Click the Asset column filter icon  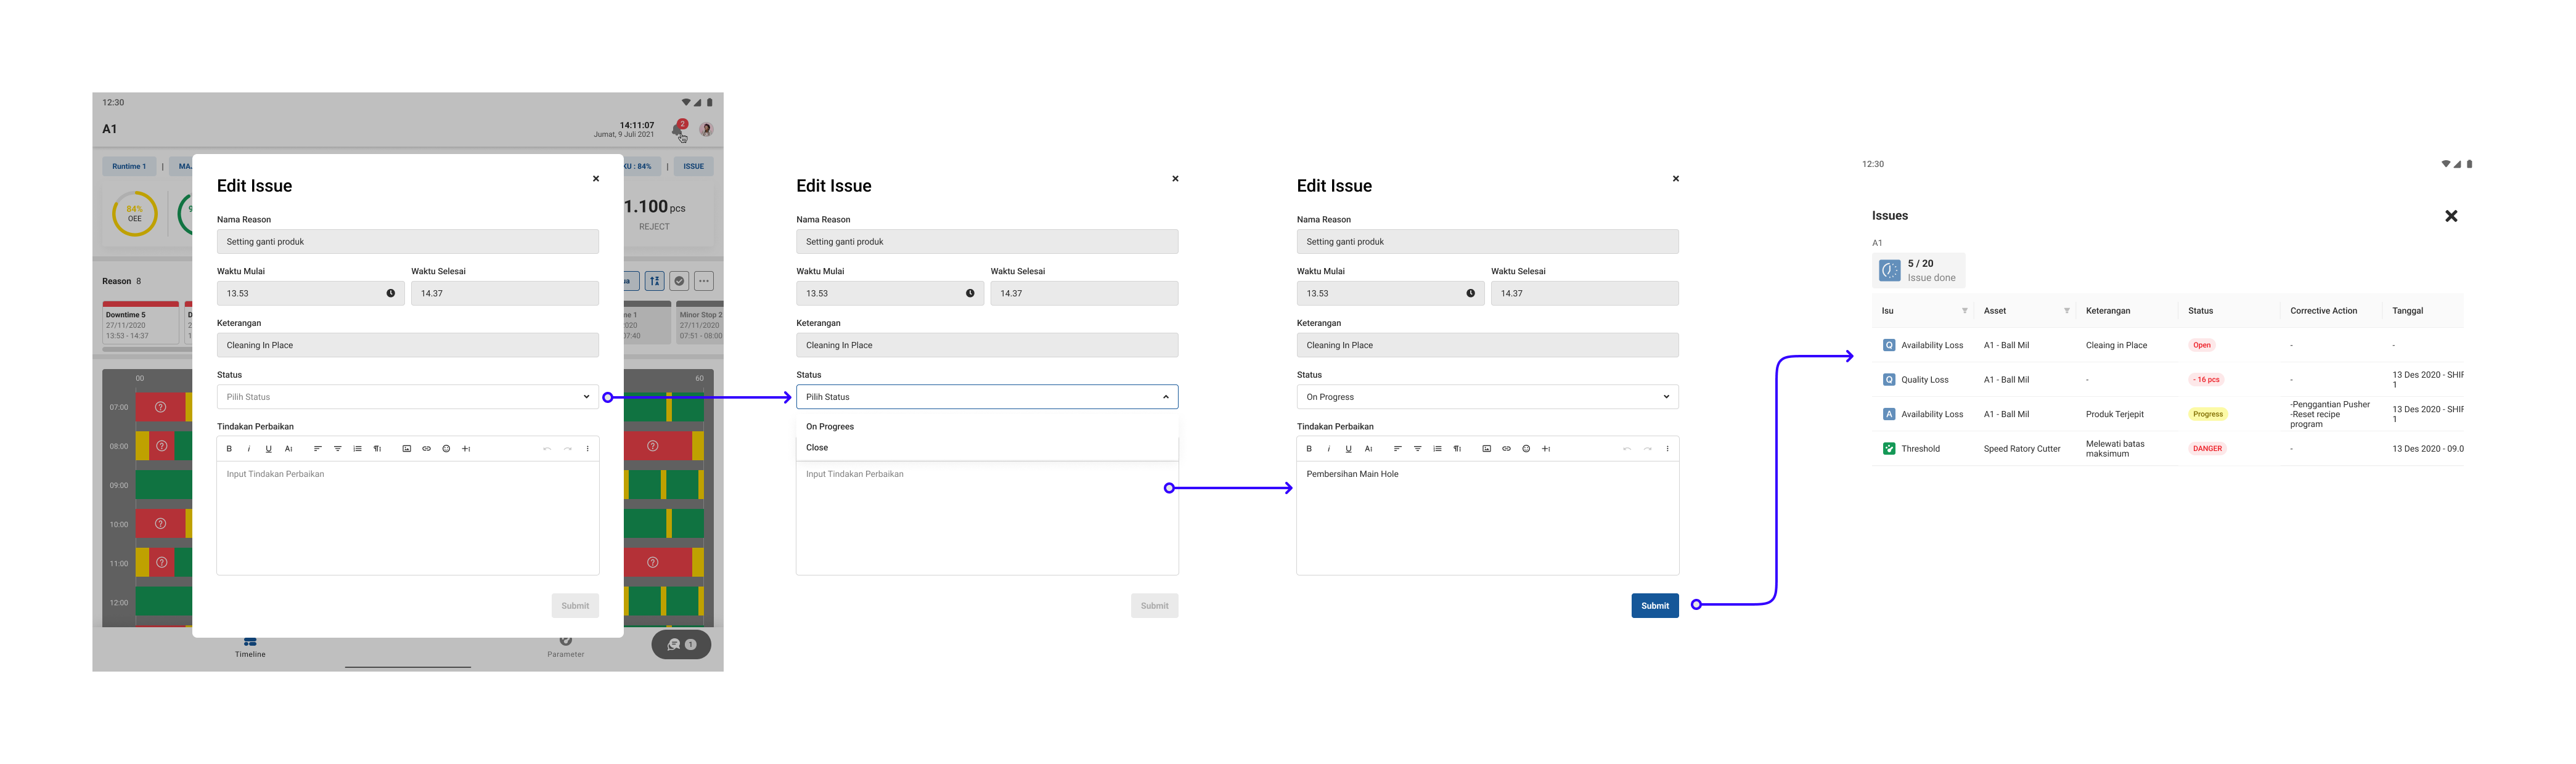tap(2067, 311)
